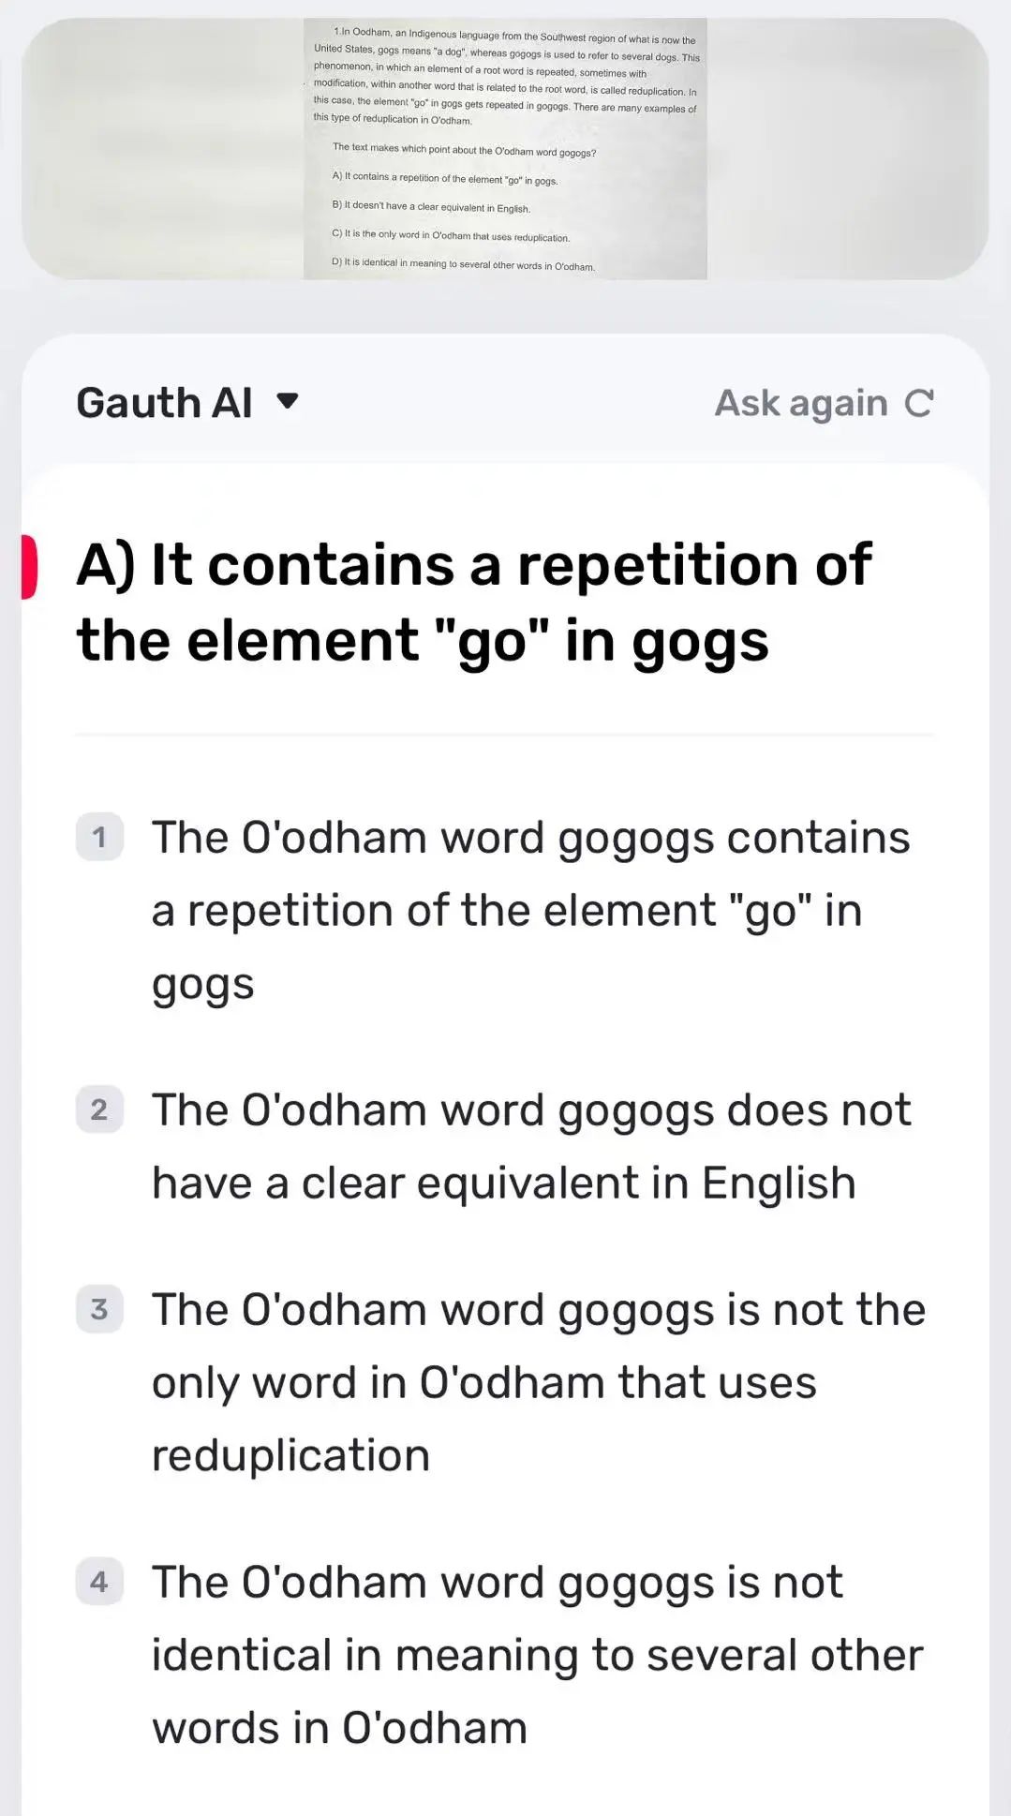Tap the bold answer heading starting "A) It contains"

(x=473, y=603)
